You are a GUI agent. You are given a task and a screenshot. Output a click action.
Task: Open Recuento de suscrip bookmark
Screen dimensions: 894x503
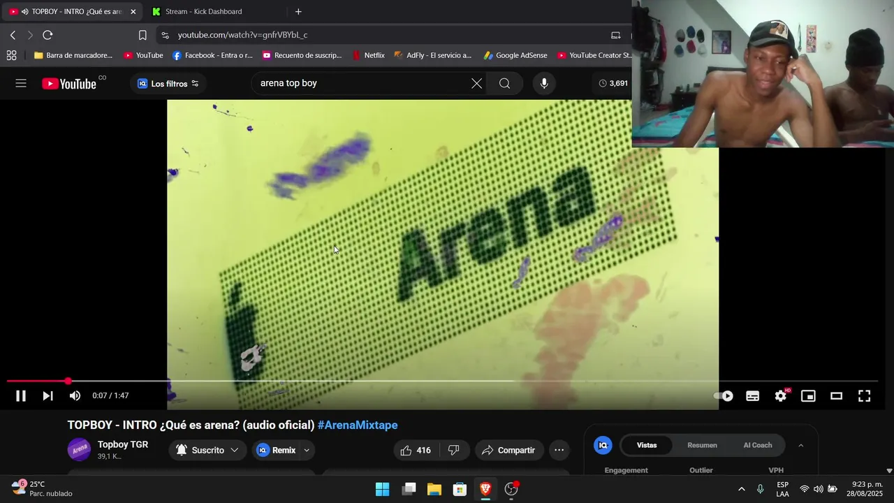coord(302,55)
